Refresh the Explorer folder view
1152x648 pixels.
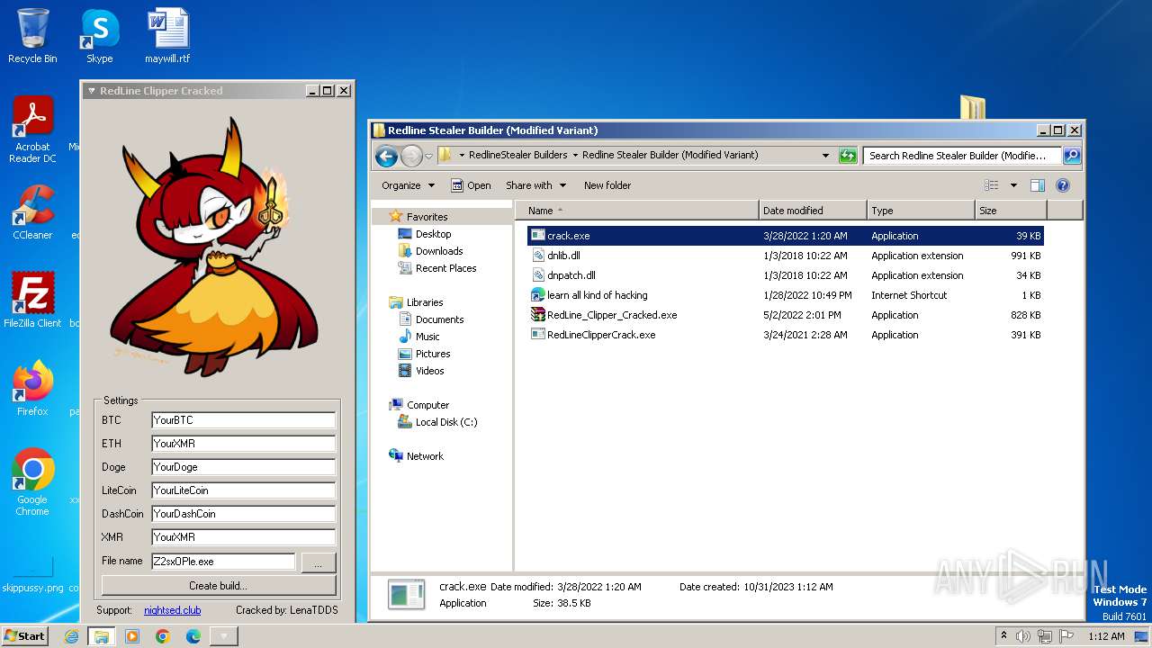tap(847, 156)
